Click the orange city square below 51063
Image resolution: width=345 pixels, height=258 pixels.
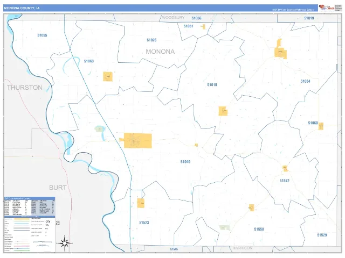(108, 76)
